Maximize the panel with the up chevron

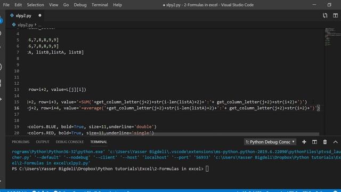tap(335, 142)
